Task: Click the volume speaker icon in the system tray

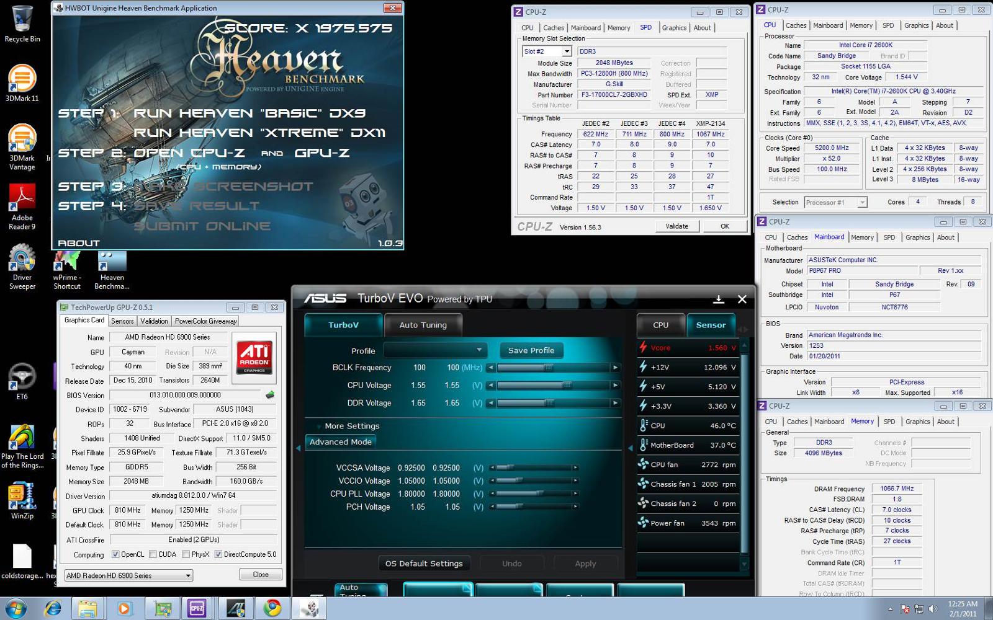Action: pos(932,609)
